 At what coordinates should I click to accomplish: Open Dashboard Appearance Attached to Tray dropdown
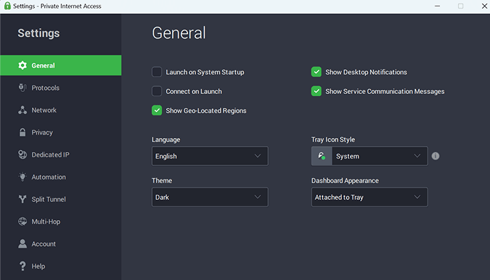[x=369, y=197]
